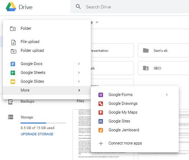Click the new Folder icon
Image resolution: width=189 pixels, height=160 pixels.
tap(13, 29)
